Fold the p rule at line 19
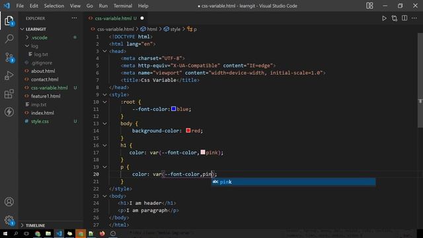 (x=104, y=167)
